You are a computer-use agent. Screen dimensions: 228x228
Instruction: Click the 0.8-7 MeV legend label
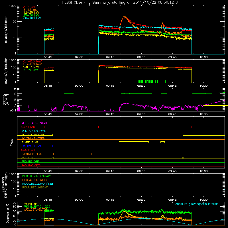[31, 67]
